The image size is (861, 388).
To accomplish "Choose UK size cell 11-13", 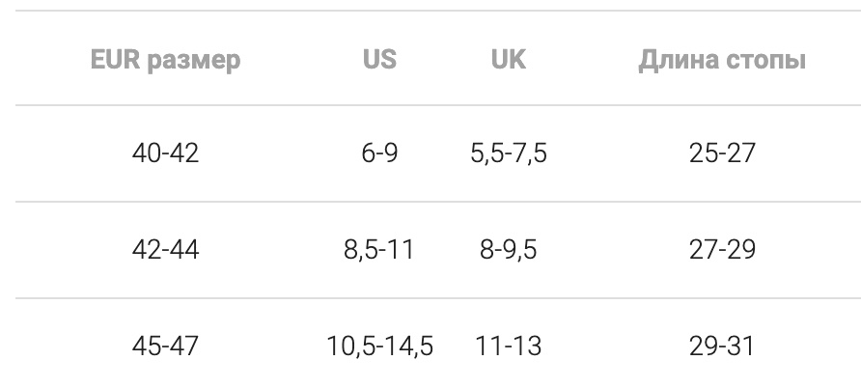I will [x=508, y=346].
